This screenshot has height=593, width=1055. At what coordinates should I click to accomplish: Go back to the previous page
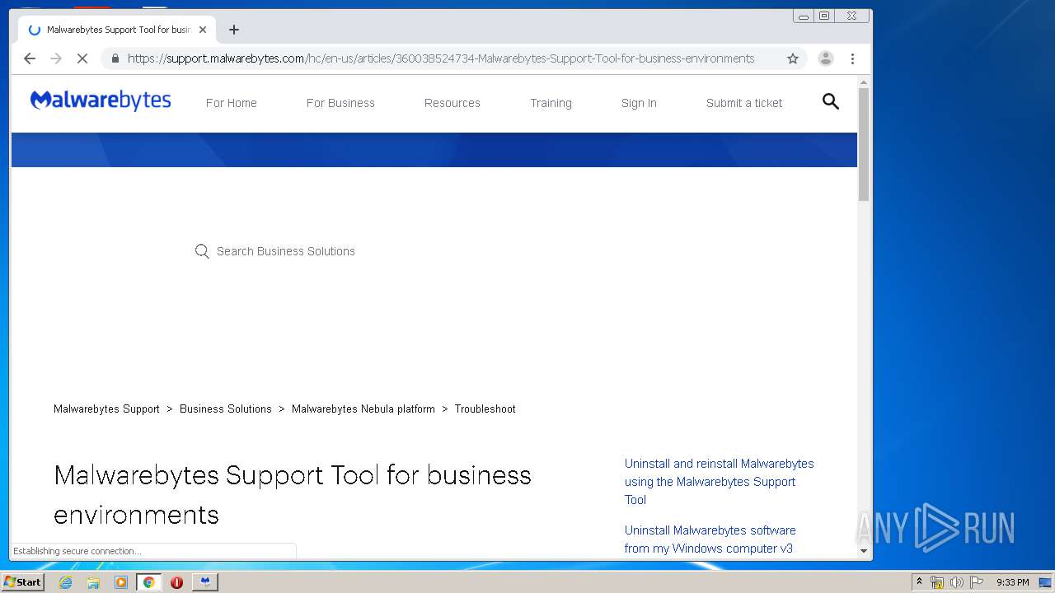[30, 58]
